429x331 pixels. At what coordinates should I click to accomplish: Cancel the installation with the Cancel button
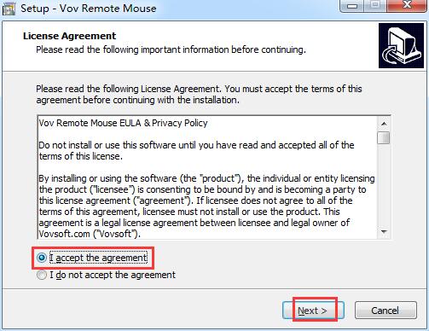pyautogui.click(x=386, y=311)
